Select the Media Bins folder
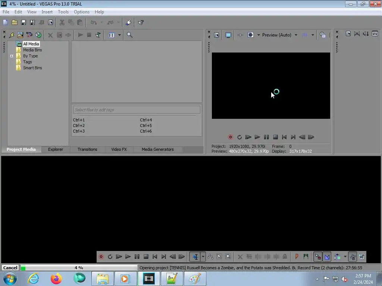 coord(32,50)
